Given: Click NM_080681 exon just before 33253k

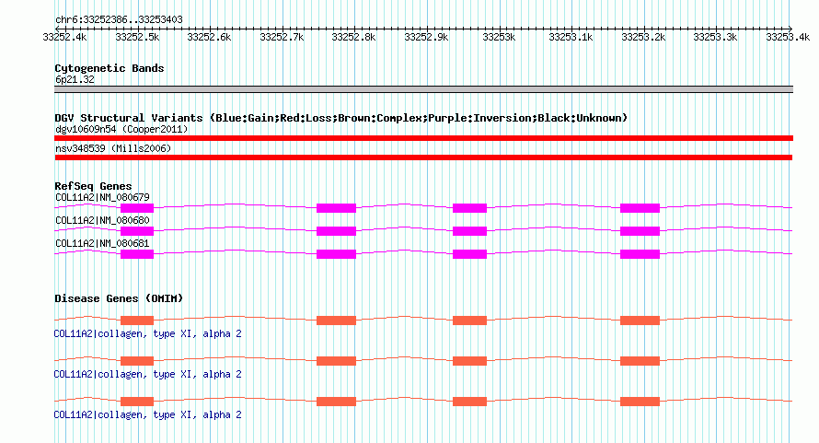Looking at the screenshot, I should (x=469, y=254).
